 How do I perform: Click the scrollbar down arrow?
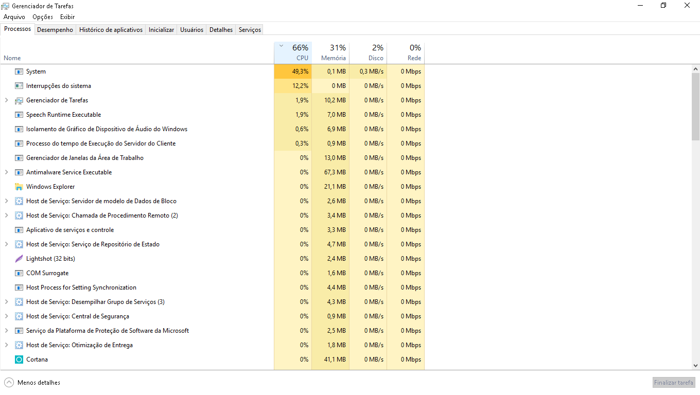696,366
